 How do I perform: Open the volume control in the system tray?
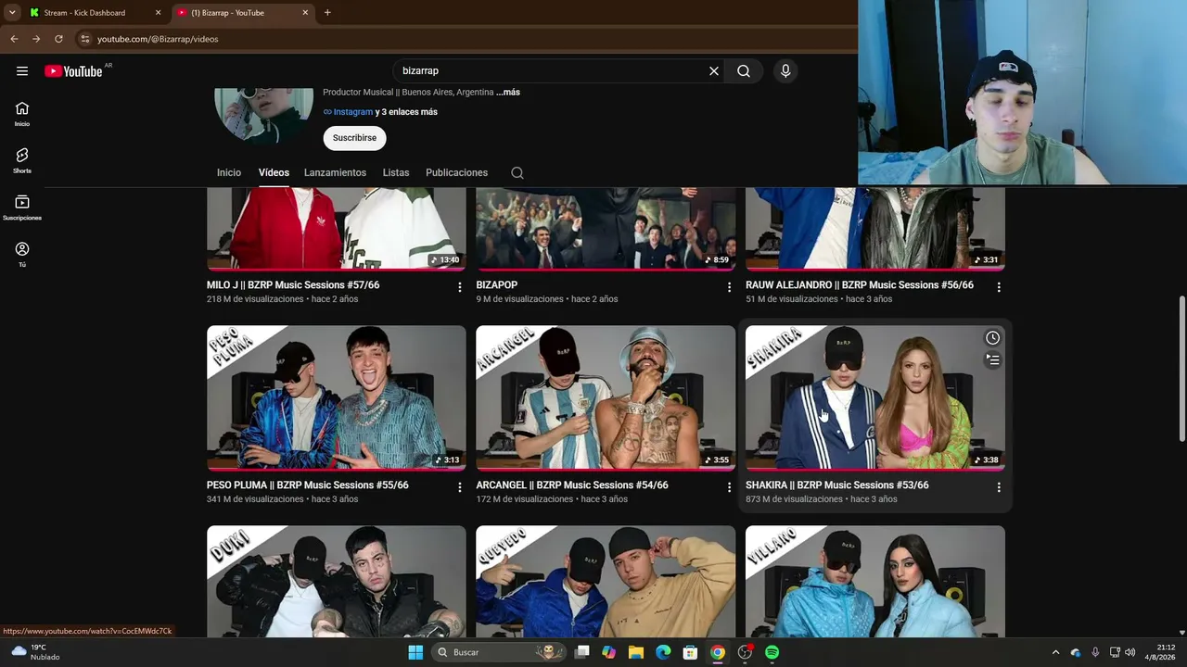point(1130,652)
